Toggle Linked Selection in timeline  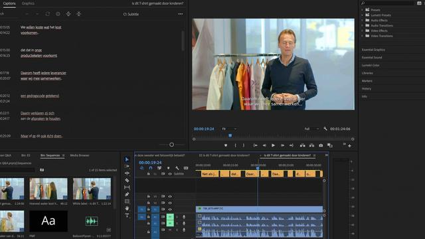tap(159, 168)
